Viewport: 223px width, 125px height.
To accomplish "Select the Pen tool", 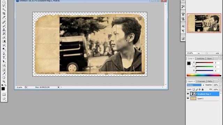I will tap(4, 54).
